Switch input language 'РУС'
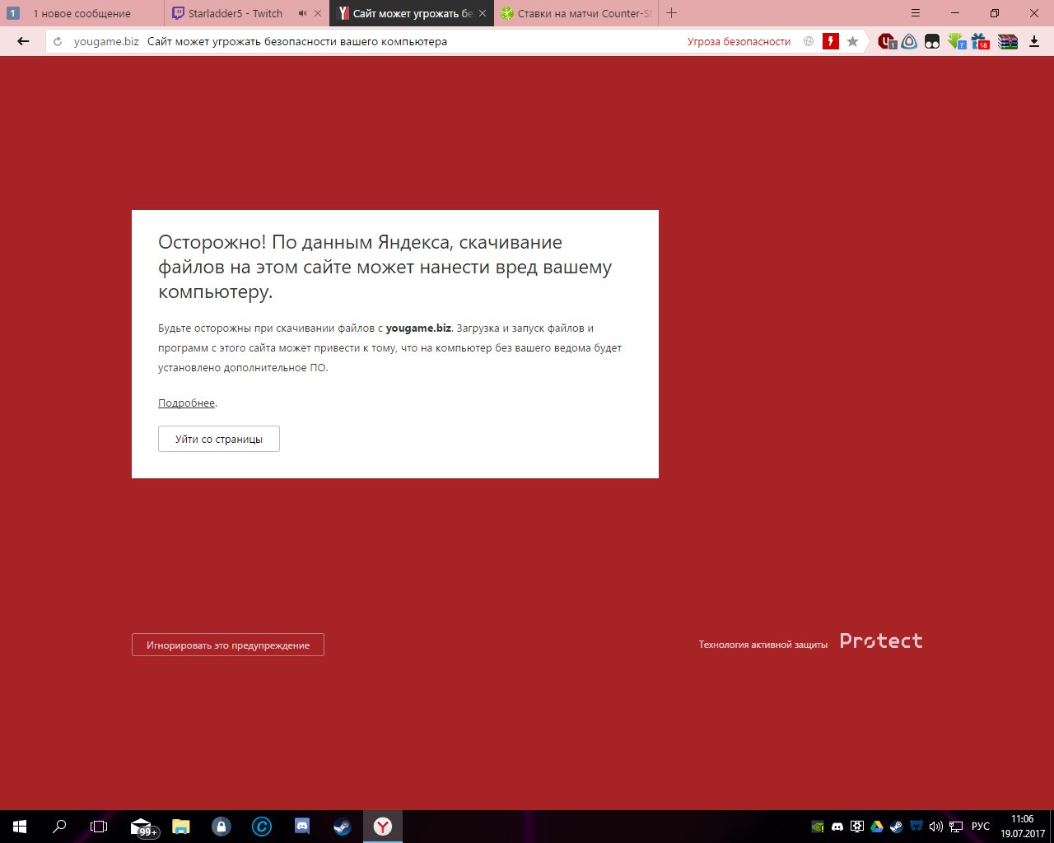Image resolution: width=1054 pixels, height=843 pixels. 981,827
